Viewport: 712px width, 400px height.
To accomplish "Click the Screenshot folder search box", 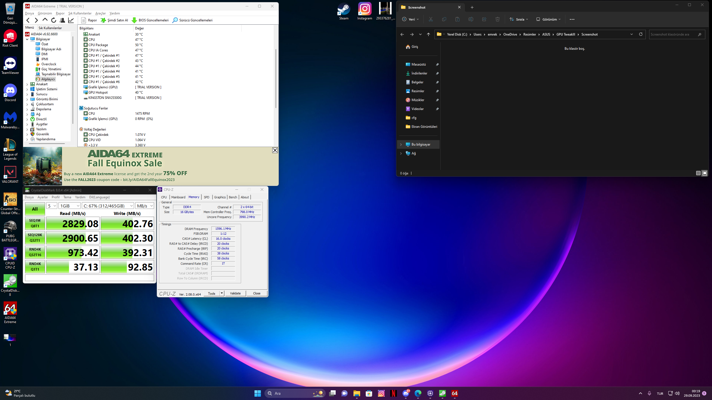I will click(673, 34).
